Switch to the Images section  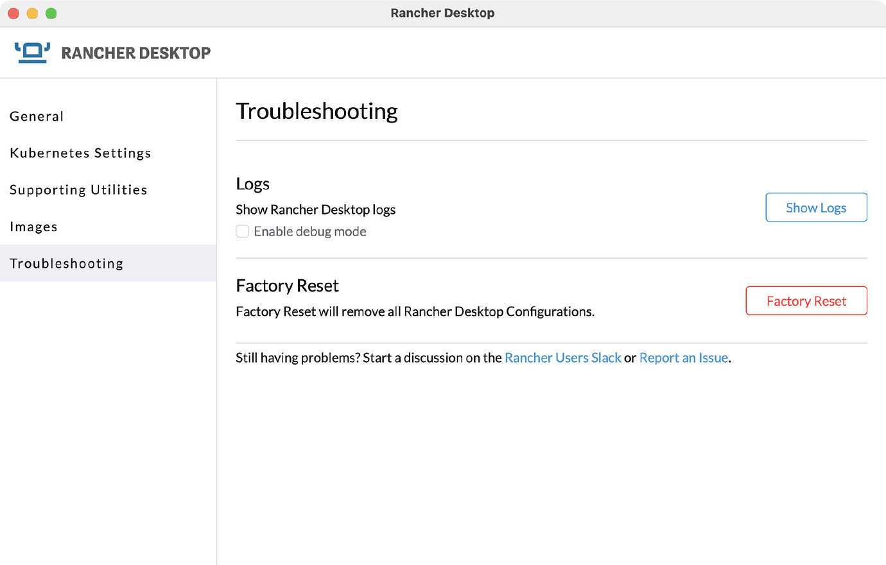point(33,227)
